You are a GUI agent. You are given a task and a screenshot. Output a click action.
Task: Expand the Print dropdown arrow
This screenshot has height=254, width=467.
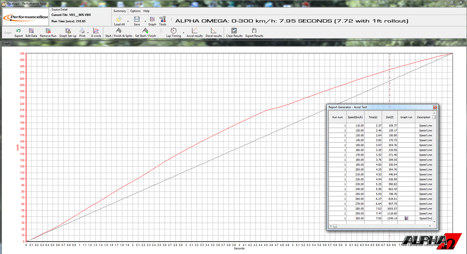[88, 32]
